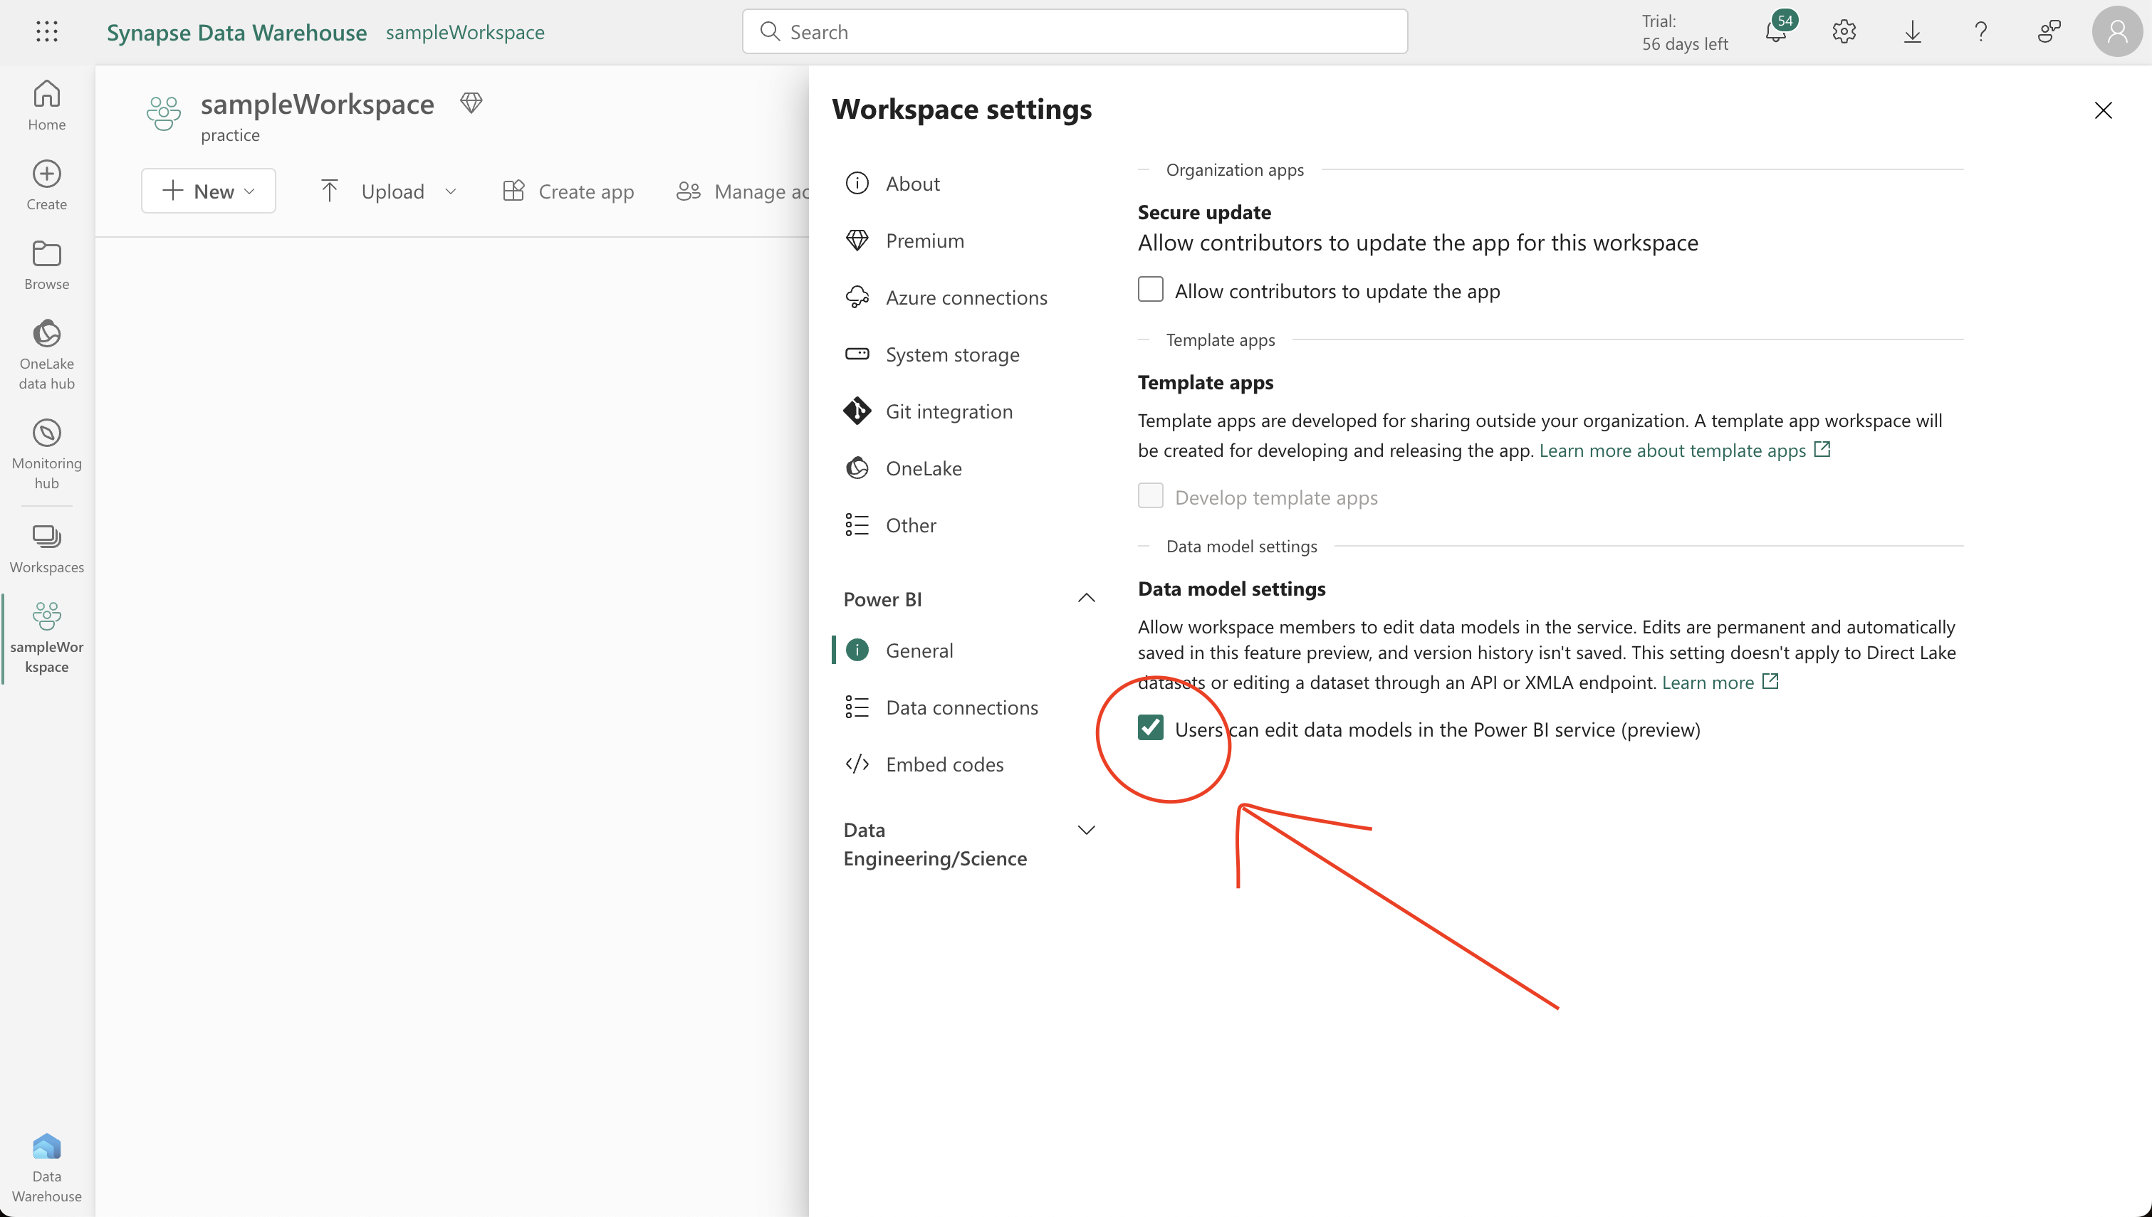This screenshot has width=2152, height=1217.
Task: Uncheck Users can edit data models checkbox
Action: click(x=1150, y=727)
